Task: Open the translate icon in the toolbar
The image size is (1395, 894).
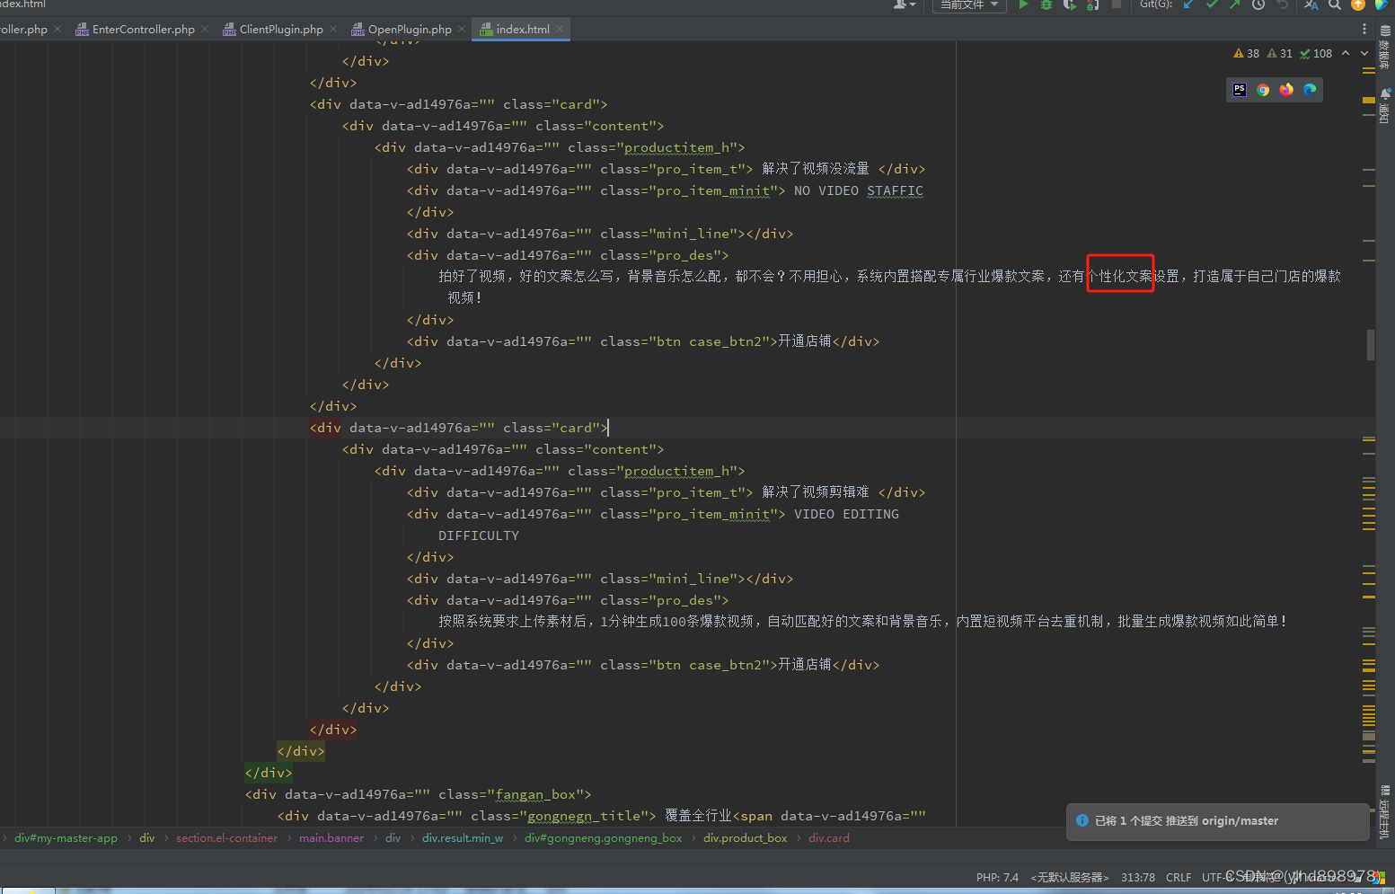Action: pyautogui.click(x=1311, y=4)
